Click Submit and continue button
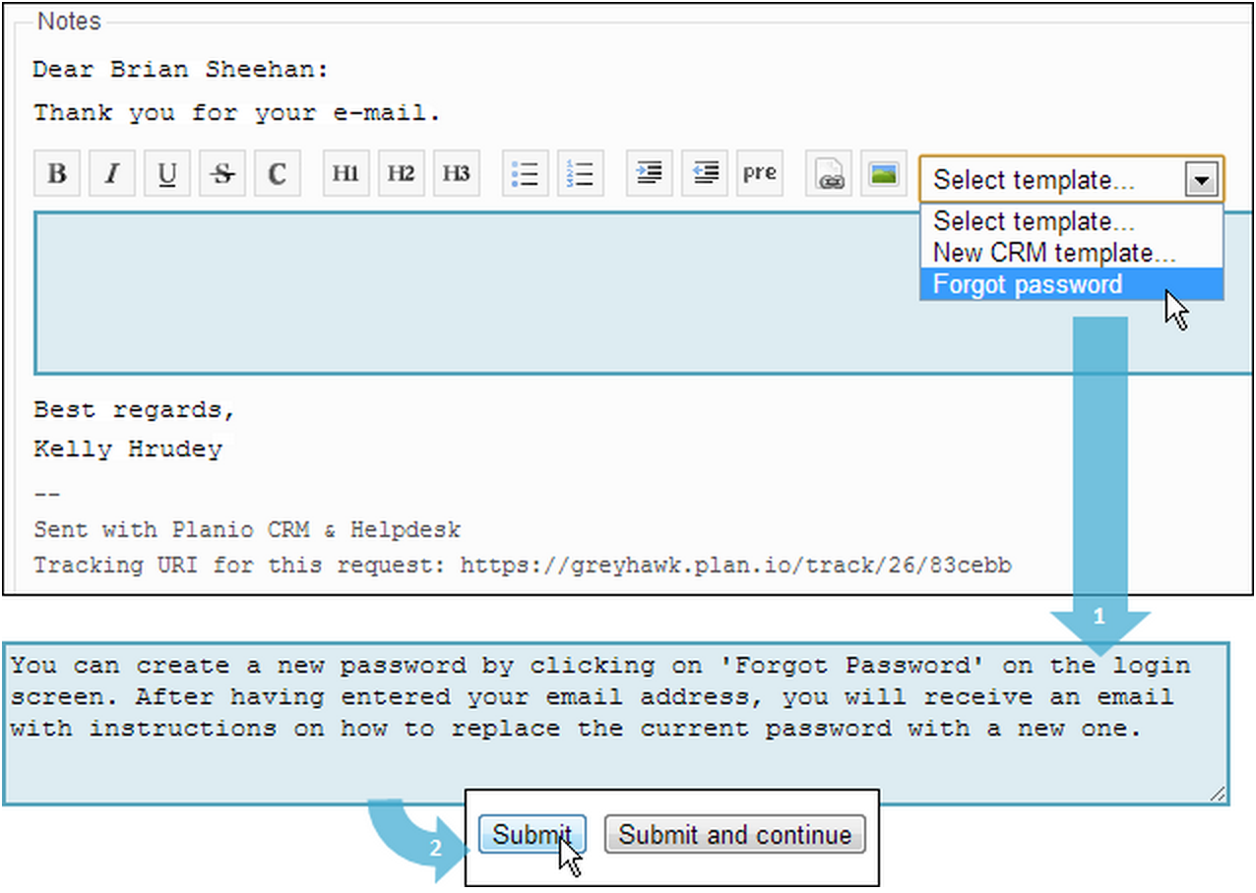This screenshot has height=893, width=1256. click(x=735, y=835)
